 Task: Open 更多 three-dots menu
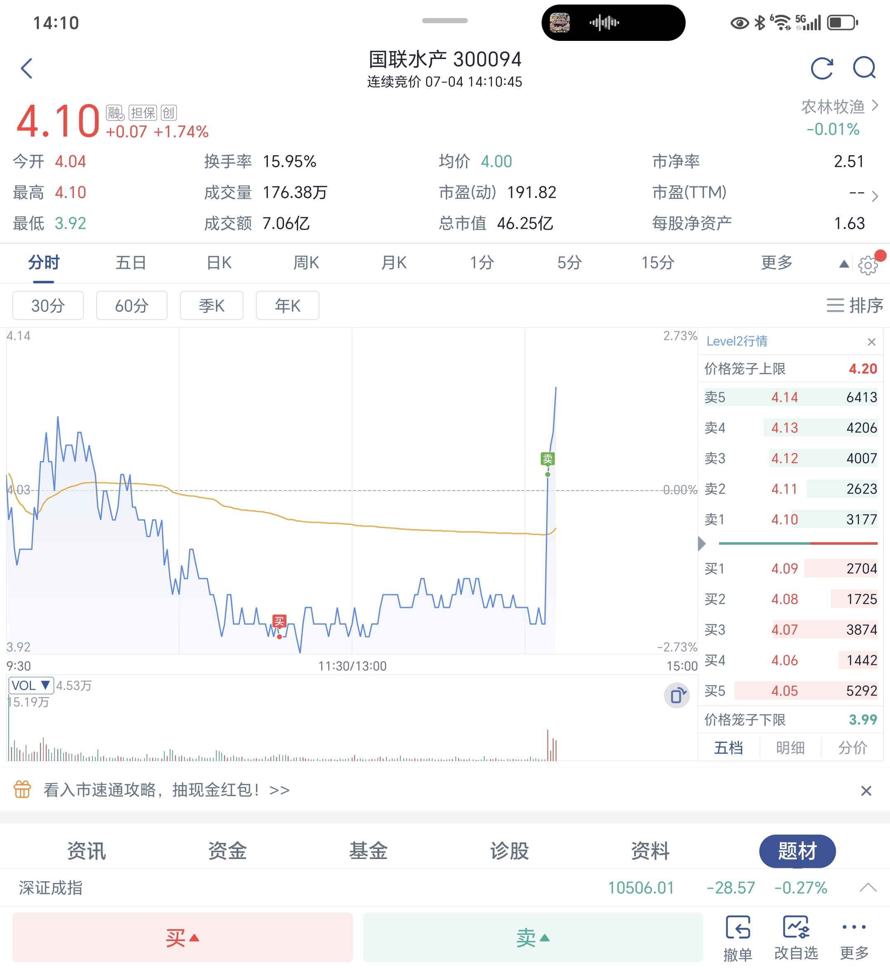pyautogui.click(x=854, y=938)
